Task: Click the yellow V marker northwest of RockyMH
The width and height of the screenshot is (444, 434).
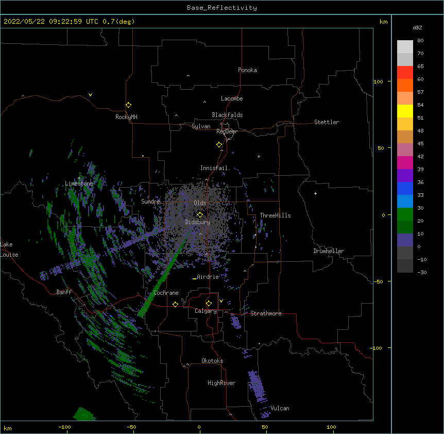Action: pyautogui.click(x=90, y=95)
